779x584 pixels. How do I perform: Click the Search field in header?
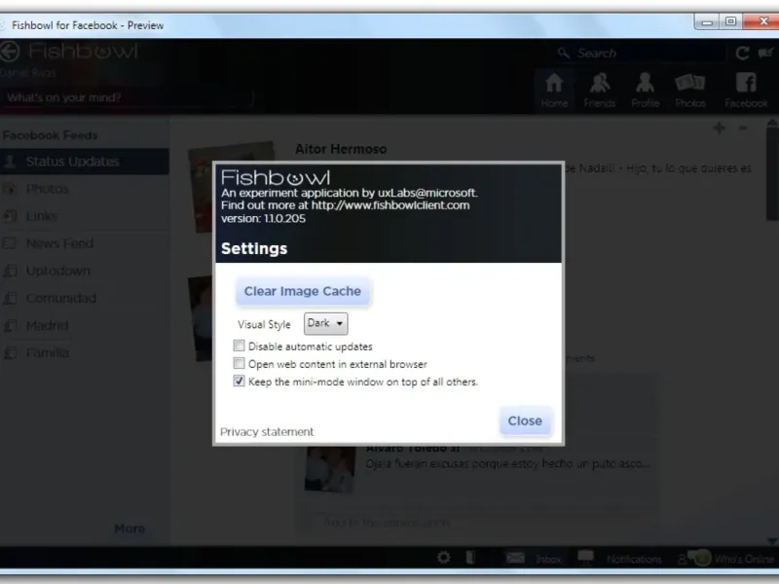(639, 54)
